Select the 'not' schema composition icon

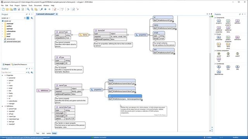(219, 59)
